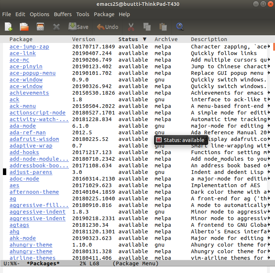This screenshot has width=275, height=273.
Task: Close the buffer with the X icon
Action: point(56,27)
